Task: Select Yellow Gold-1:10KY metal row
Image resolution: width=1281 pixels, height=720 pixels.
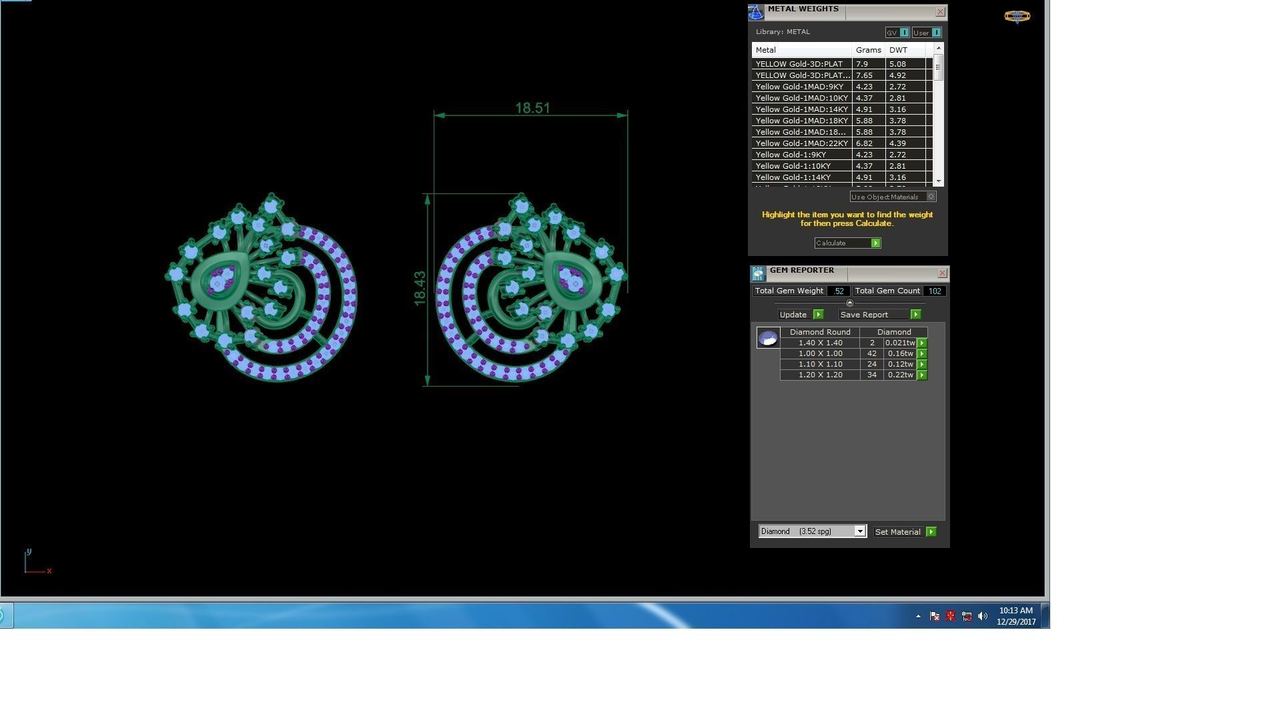Action: pos(801,166)
